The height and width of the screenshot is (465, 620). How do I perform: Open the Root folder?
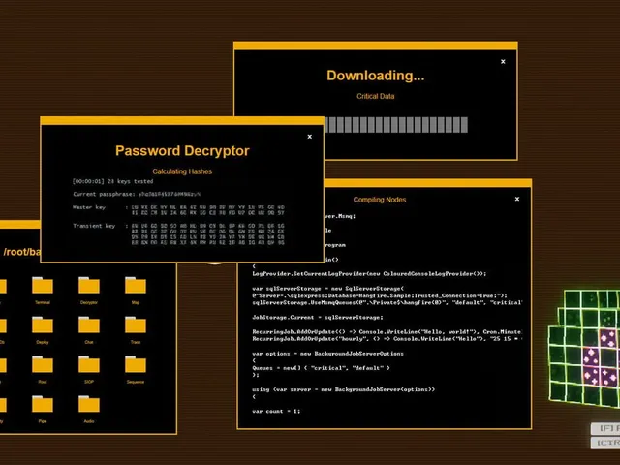pos(43,365)
